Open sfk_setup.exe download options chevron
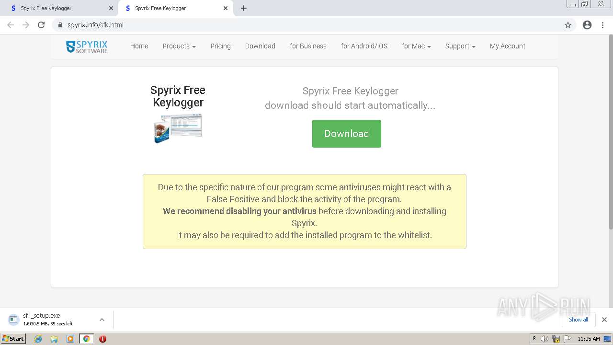Screen dimensions: 613x345 (x=102, y=320)
